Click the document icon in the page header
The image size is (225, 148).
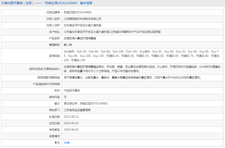point(2,3)
